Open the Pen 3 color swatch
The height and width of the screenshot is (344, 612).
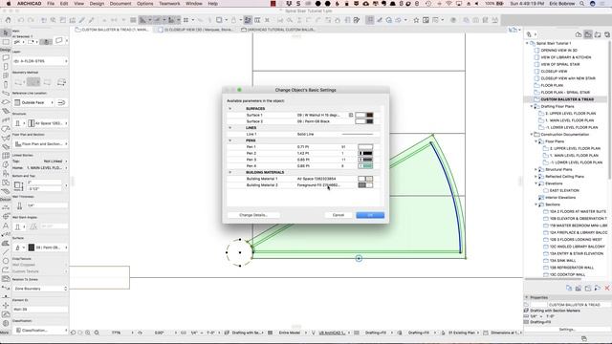coord(365,160)
